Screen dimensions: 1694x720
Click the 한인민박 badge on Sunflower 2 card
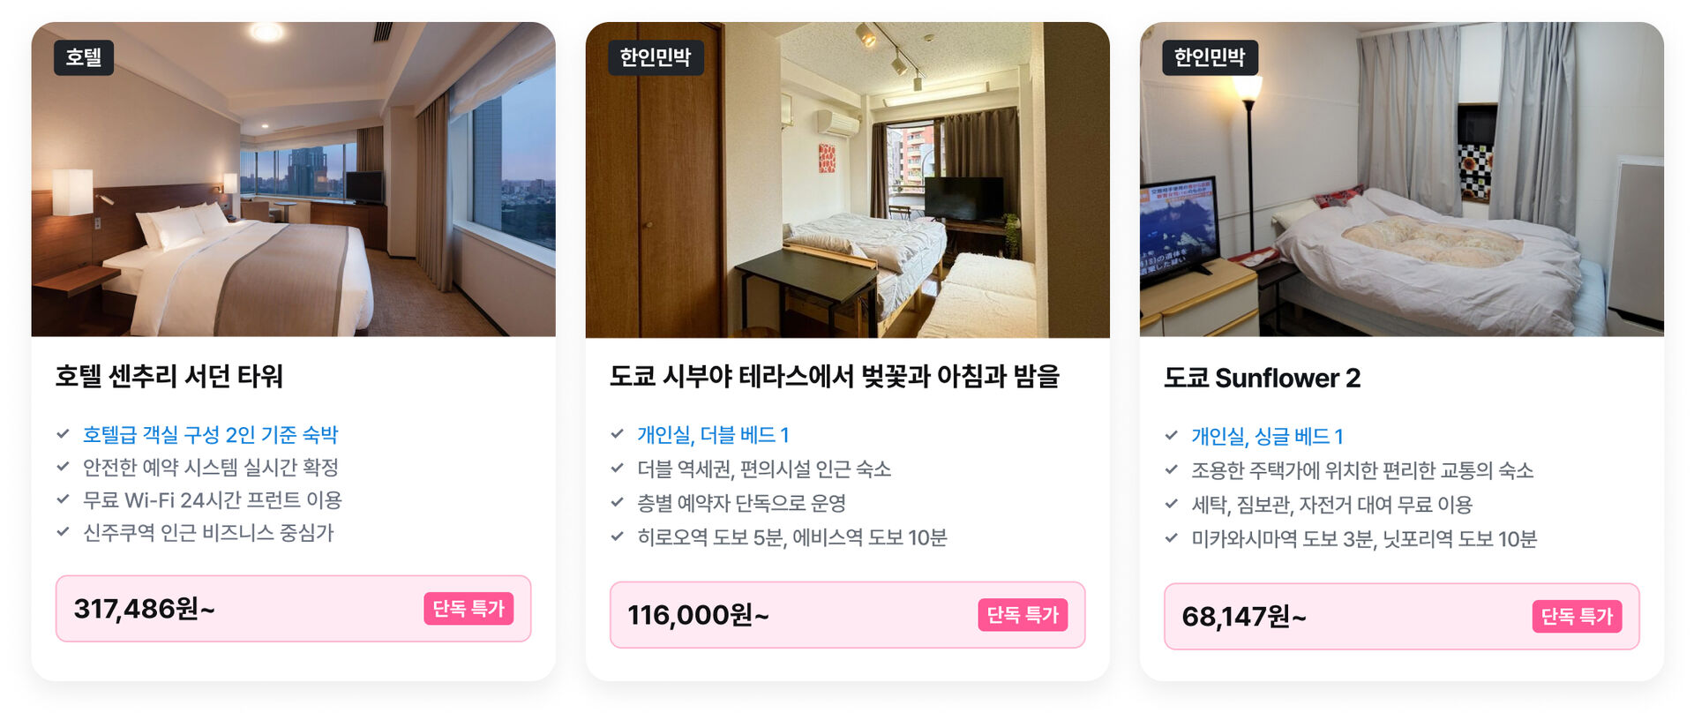[x=1210, y=57]
